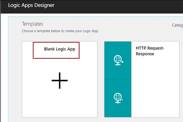
Task: Open the partially visible Categ dropdown label
Action: click(x=177, y=25)
